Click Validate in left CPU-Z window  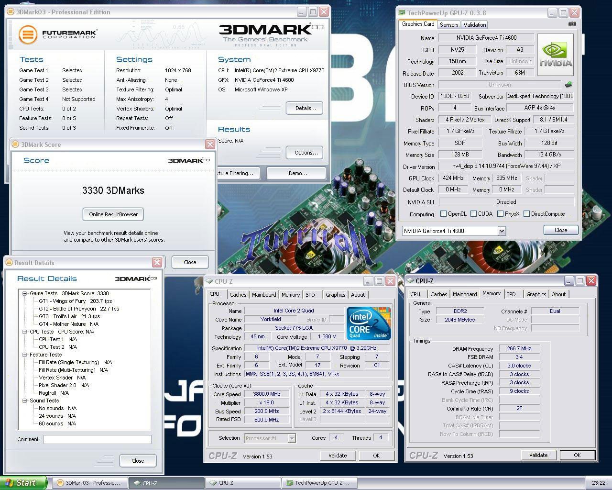click(x=338, y=456)
